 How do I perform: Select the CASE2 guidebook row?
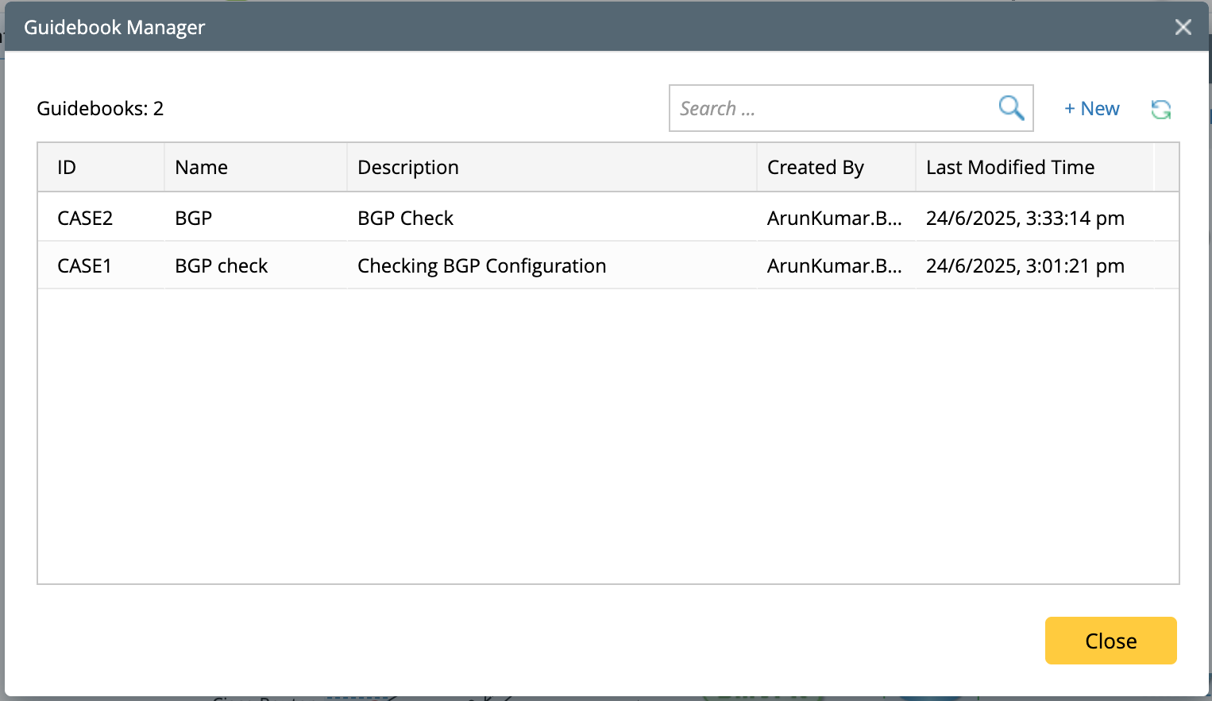pyautogui.click(x=85, y=219)
